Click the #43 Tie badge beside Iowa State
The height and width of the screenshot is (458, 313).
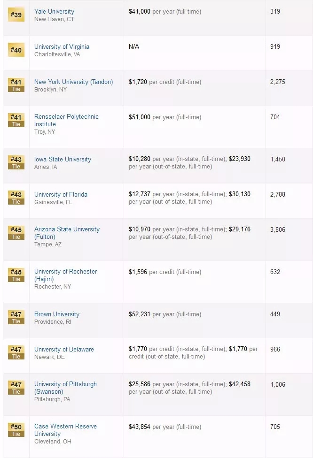coord(16,162)
